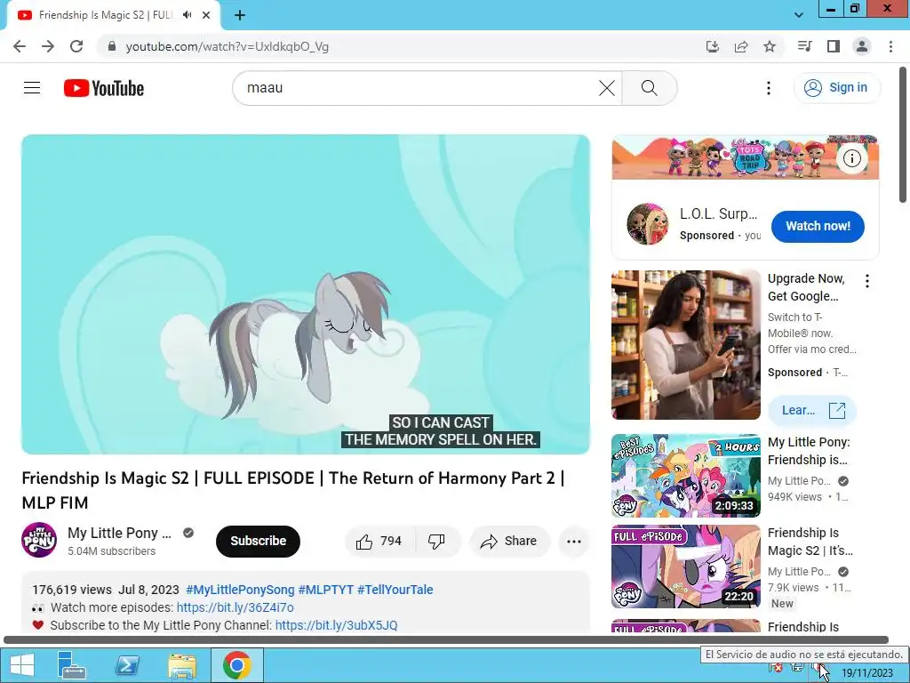Open the #TellYourTale hashtag

395,590
